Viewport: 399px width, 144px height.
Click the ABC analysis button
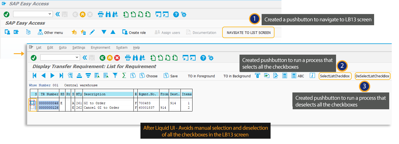(x=298, y=76)
